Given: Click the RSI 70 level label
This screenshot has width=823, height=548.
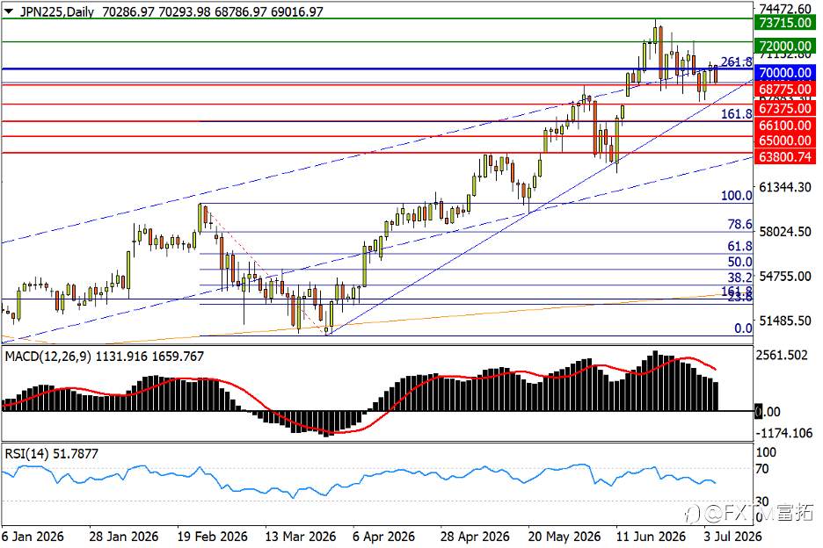Looking at the screenshot, I should point(762,469).
